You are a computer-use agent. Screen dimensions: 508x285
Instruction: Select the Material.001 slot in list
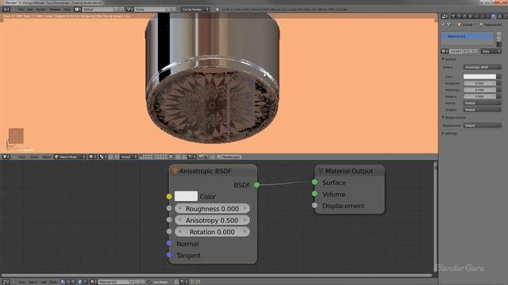[468, 36]
